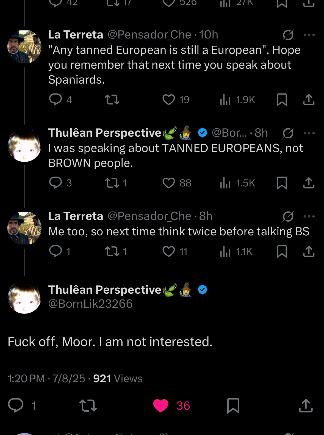This screenshot has height=435, width=324.
Task: Bookmark La Terreta's 10h tweet
Action: 282,100
